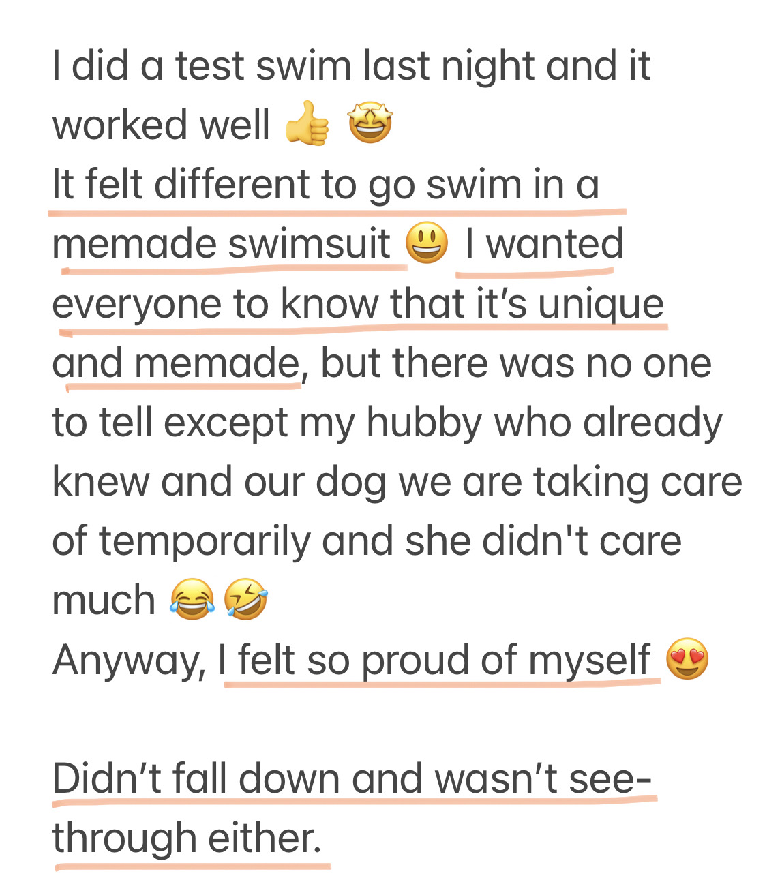Click the tears of joy emoji
This screenshot has width=767, height=895.
coord(192,600)
